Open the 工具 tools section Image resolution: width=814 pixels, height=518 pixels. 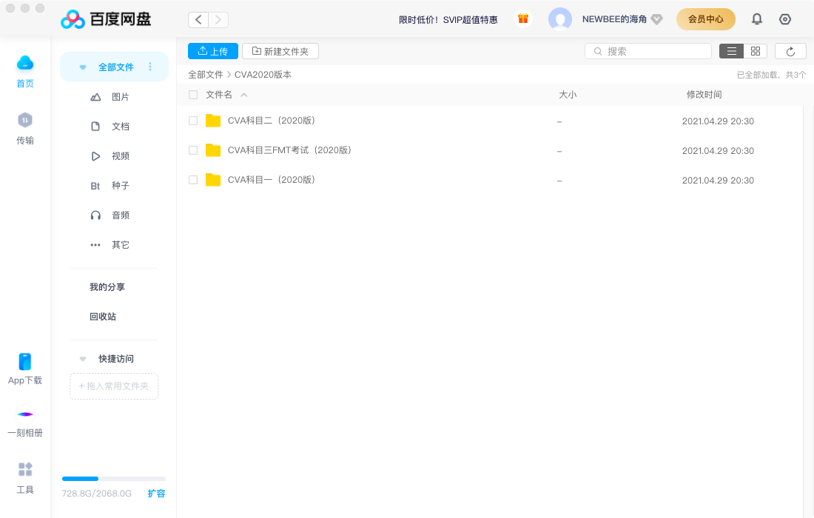pyautogui.click(x=25, y=477)
